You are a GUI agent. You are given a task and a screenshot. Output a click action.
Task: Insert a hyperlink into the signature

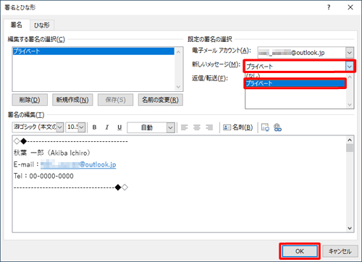(x=278, y=127)
